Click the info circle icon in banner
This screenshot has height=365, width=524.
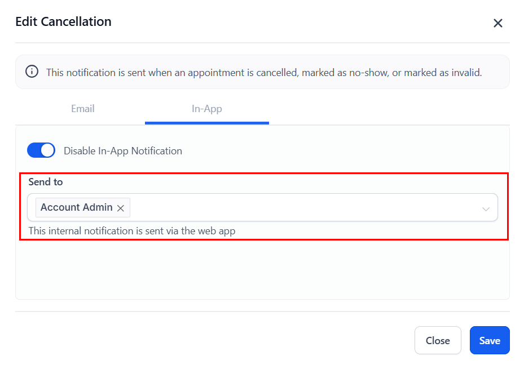(x=32, y=72)
